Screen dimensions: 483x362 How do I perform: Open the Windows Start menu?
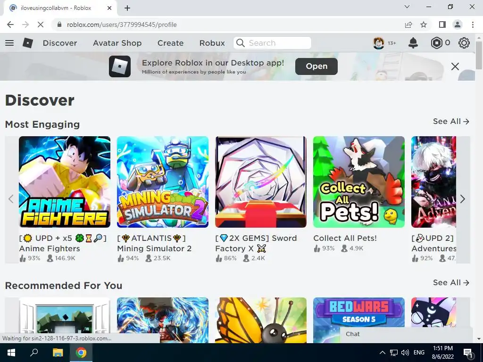pyautogui.click(x=11, y=353)
